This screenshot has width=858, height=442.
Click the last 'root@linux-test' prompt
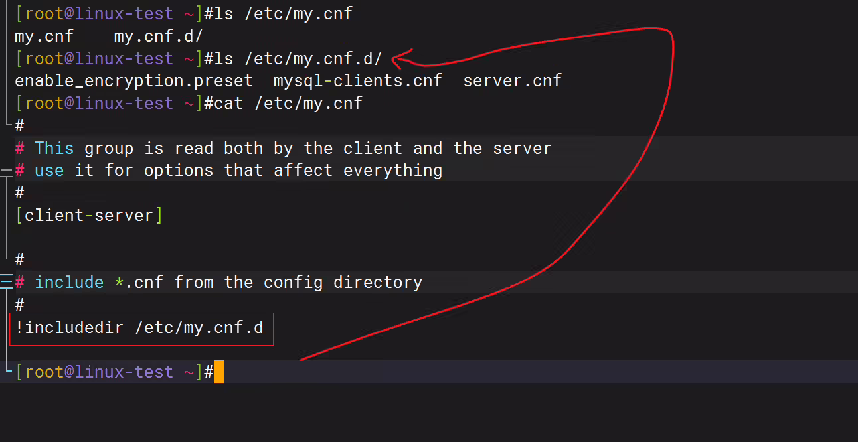click(x=99, y=372)
